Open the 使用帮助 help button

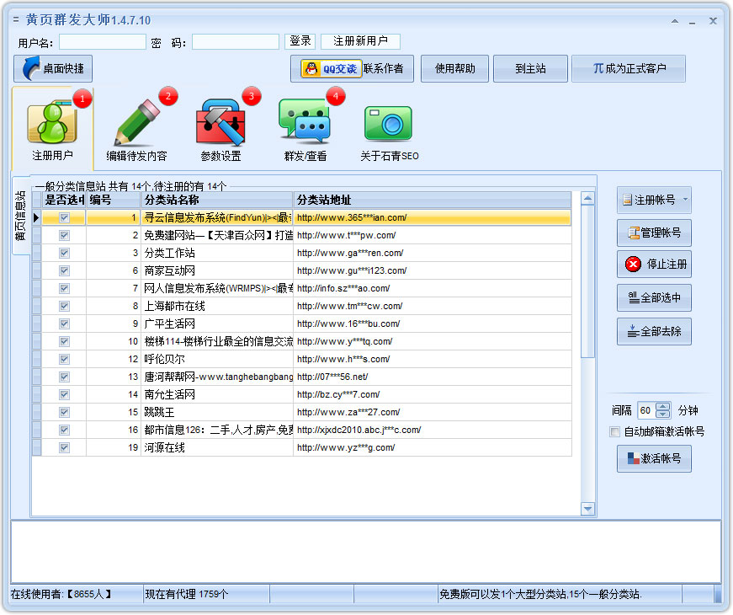click(454, 69)
